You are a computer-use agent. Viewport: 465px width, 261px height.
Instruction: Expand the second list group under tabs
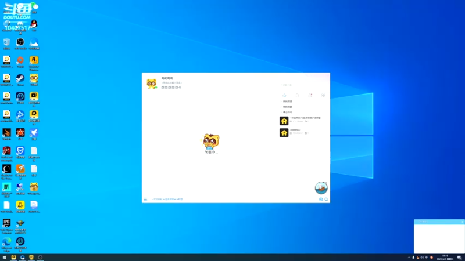coord(287,107)
